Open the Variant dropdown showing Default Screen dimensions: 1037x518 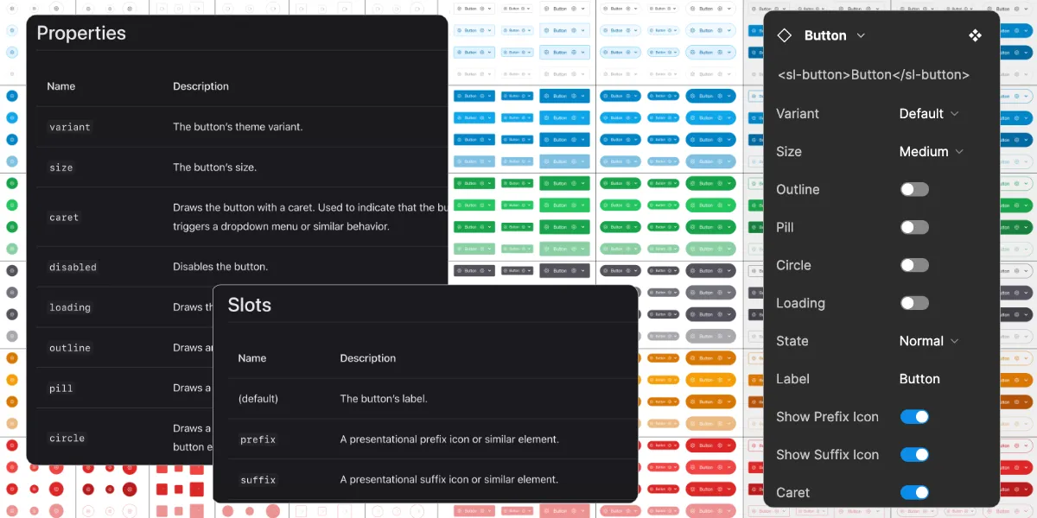(929, 114)
